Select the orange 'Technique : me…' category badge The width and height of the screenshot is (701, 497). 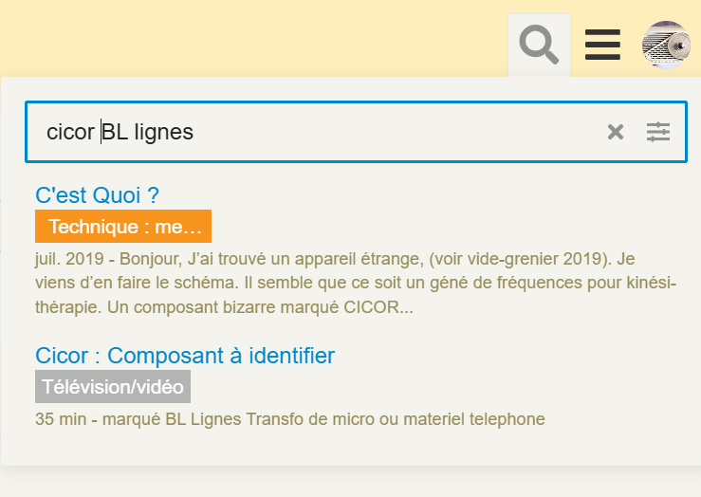(x=123, y=226)
